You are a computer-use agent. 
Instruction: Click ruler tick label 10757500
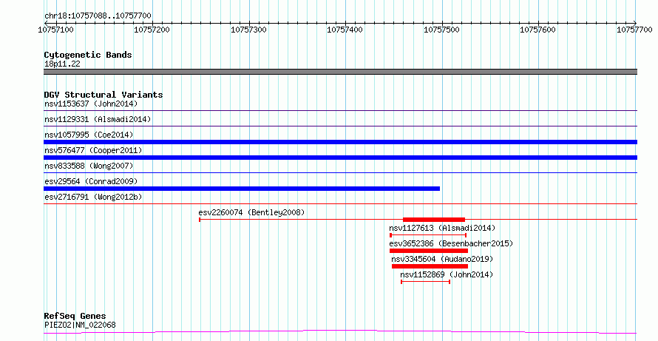pos(442,30)
